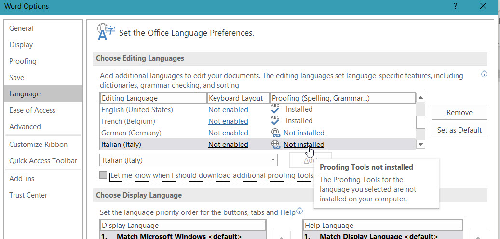Open the Save options category
Viewport: 500px width, 239px height.
[43, 78]
